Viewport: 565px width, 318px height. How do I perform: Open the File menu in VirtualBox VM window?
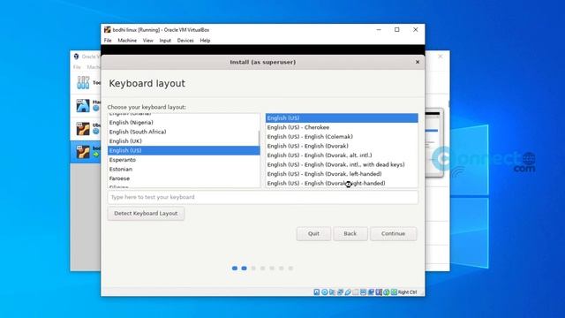tap(108, 41)
